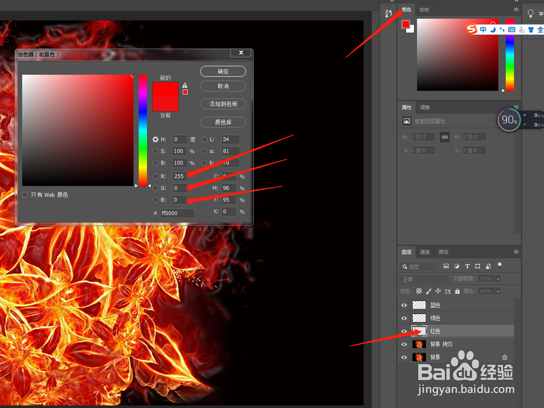Select the H hue radio button
This screenshot has height=408, width=544.
tap(155, 139)
